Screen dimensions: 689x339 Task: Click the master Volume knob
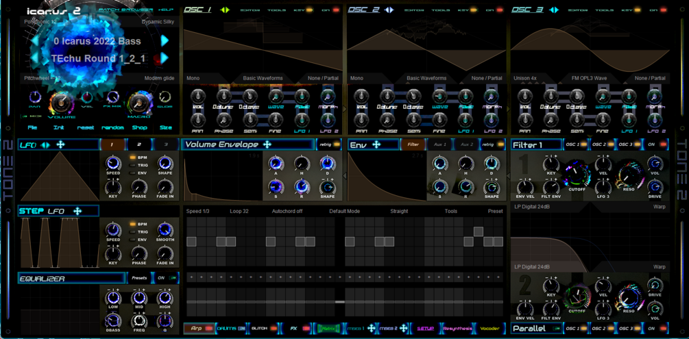click(62, 102)
